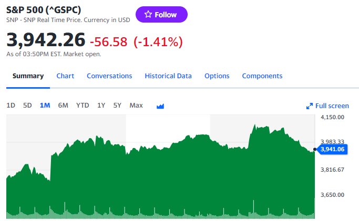This screenshot has height=221, width=359.
Task: Go to the Conversations tab
Action: coord(109,76)
